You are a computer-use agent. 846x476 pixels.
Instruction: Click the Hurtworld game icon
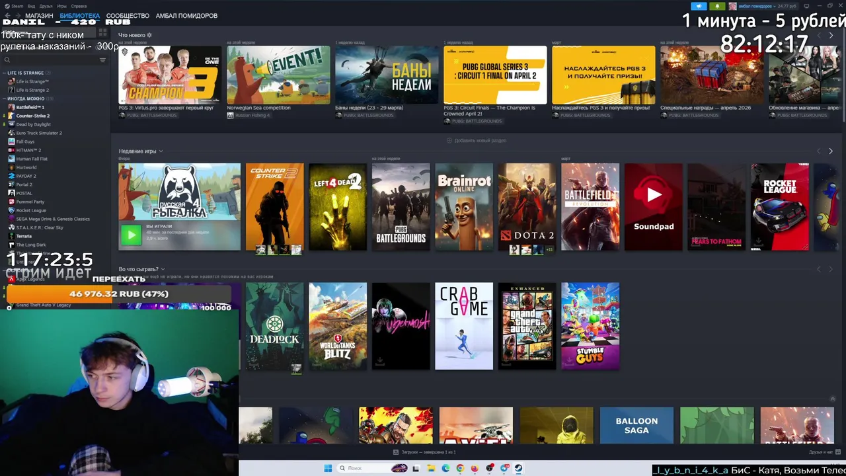click(11, 167)
